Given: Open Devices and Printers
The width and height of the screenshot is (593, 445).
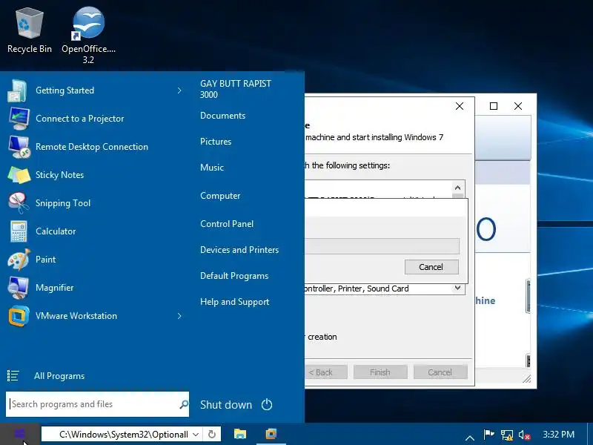Looking at the screenshot, I should pyautogui.click(x=239, y=250).
